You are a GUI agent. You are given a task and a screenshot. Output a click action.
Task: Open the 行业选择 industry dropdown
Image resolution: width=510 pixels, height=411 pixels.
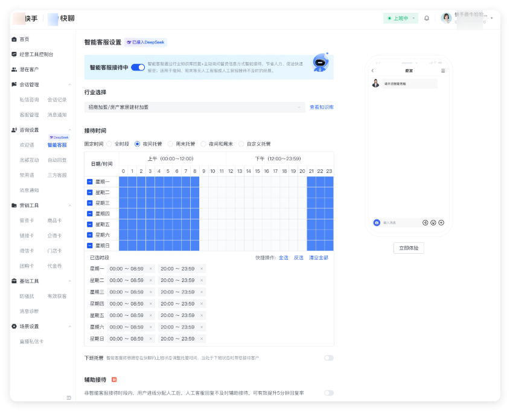pyautogui.click(x=195, y=107)
